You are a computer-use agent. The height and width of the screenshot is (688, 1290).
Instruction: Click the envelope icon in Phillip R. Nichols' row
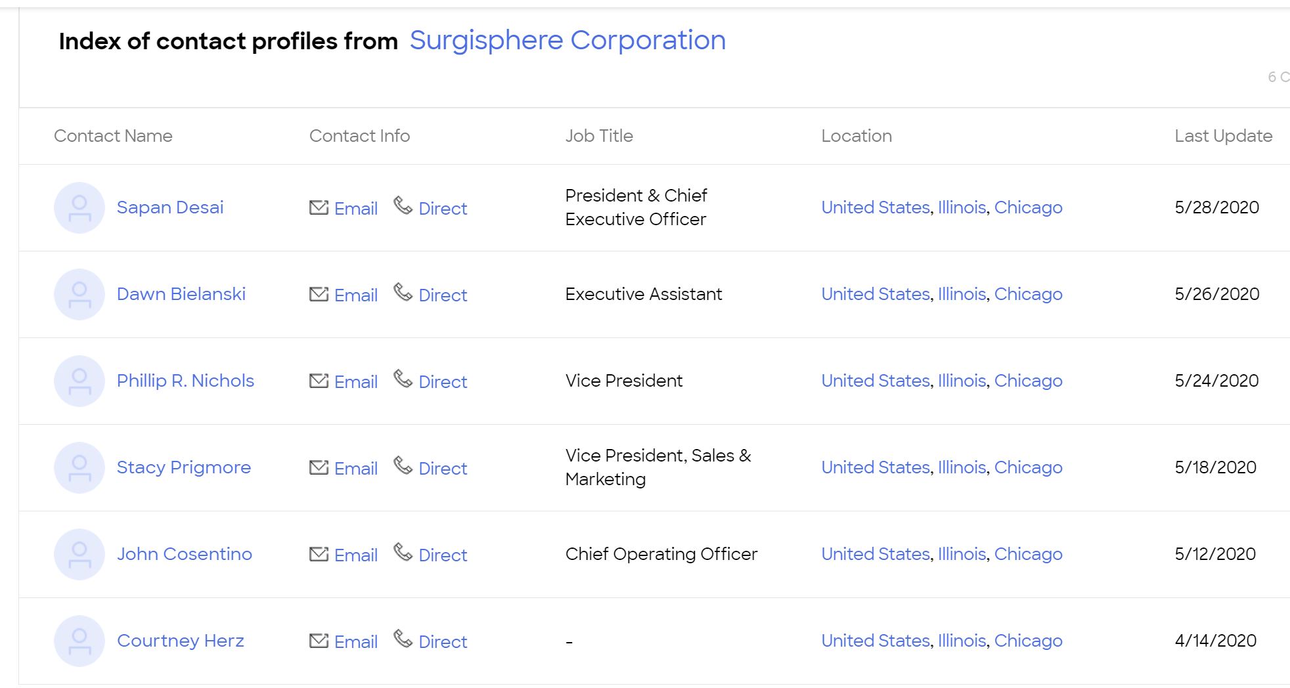(x=319, y=381)
